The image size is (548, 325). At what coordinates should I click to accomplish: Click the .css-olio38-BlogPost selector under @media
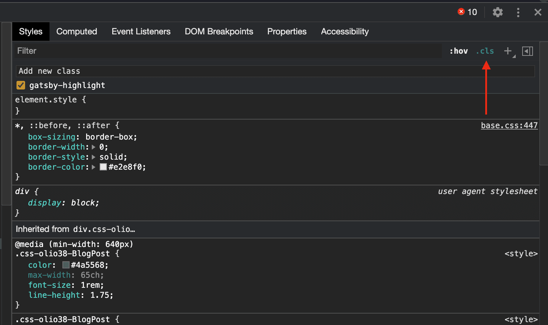pos(62,253)
